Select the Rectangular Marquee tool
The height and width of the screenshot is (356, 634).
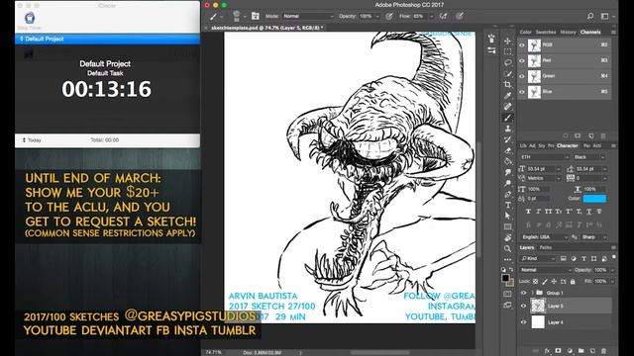click(x=507, y=51)
